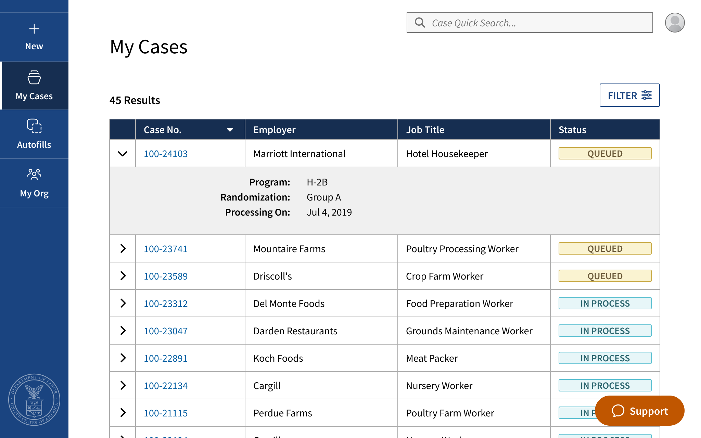Click IN PROCESS badge for Darden Restaurants
Screen dimensions: 701x438
point(605,331)
